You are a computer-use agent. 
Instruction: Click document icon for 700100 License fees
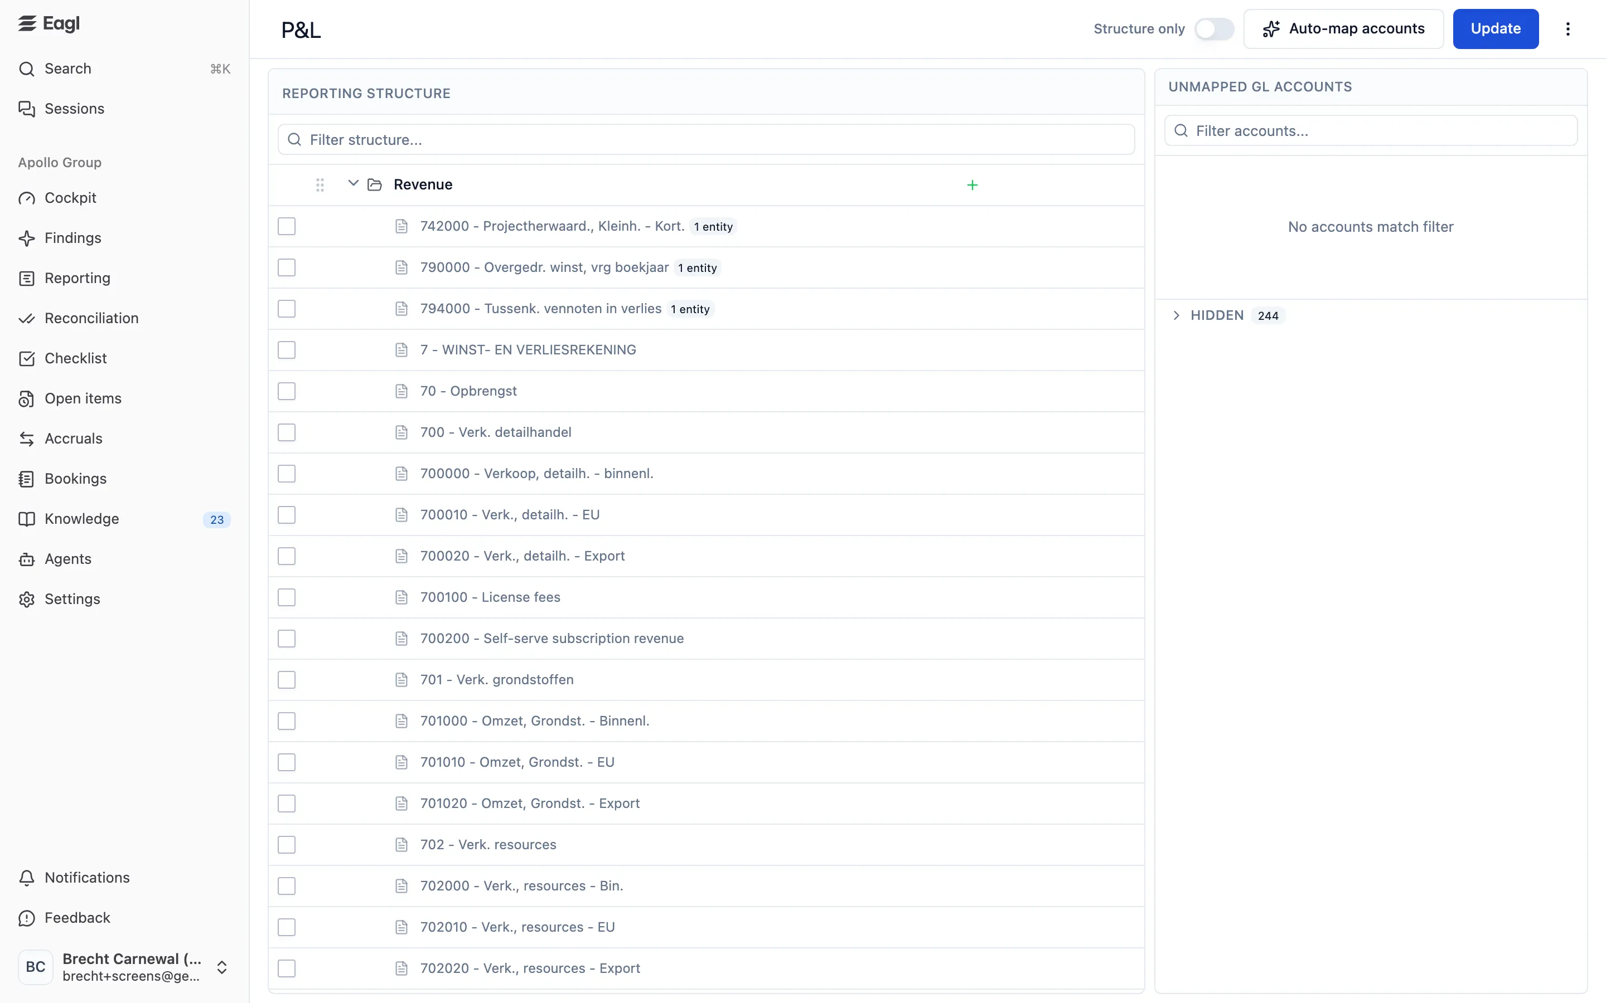pyautogui.click(x=401, y=598)
